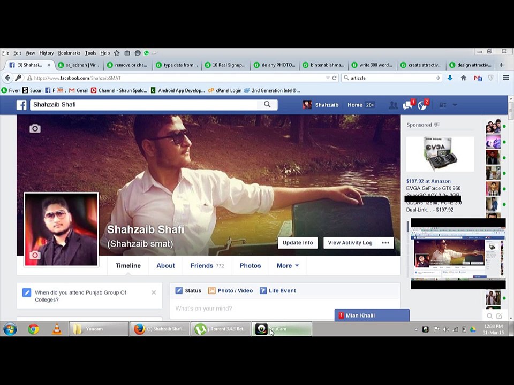This screenshot has height=385, width=514.
Task: Click the profile picture thumbnail
Action: (x=61, y=229)
